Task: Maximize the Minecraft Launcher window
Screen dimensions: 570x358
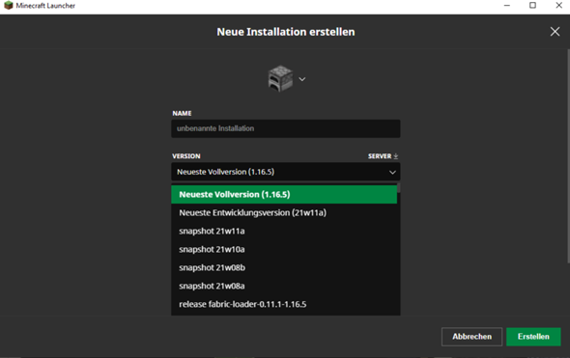Action: [532, 6]
